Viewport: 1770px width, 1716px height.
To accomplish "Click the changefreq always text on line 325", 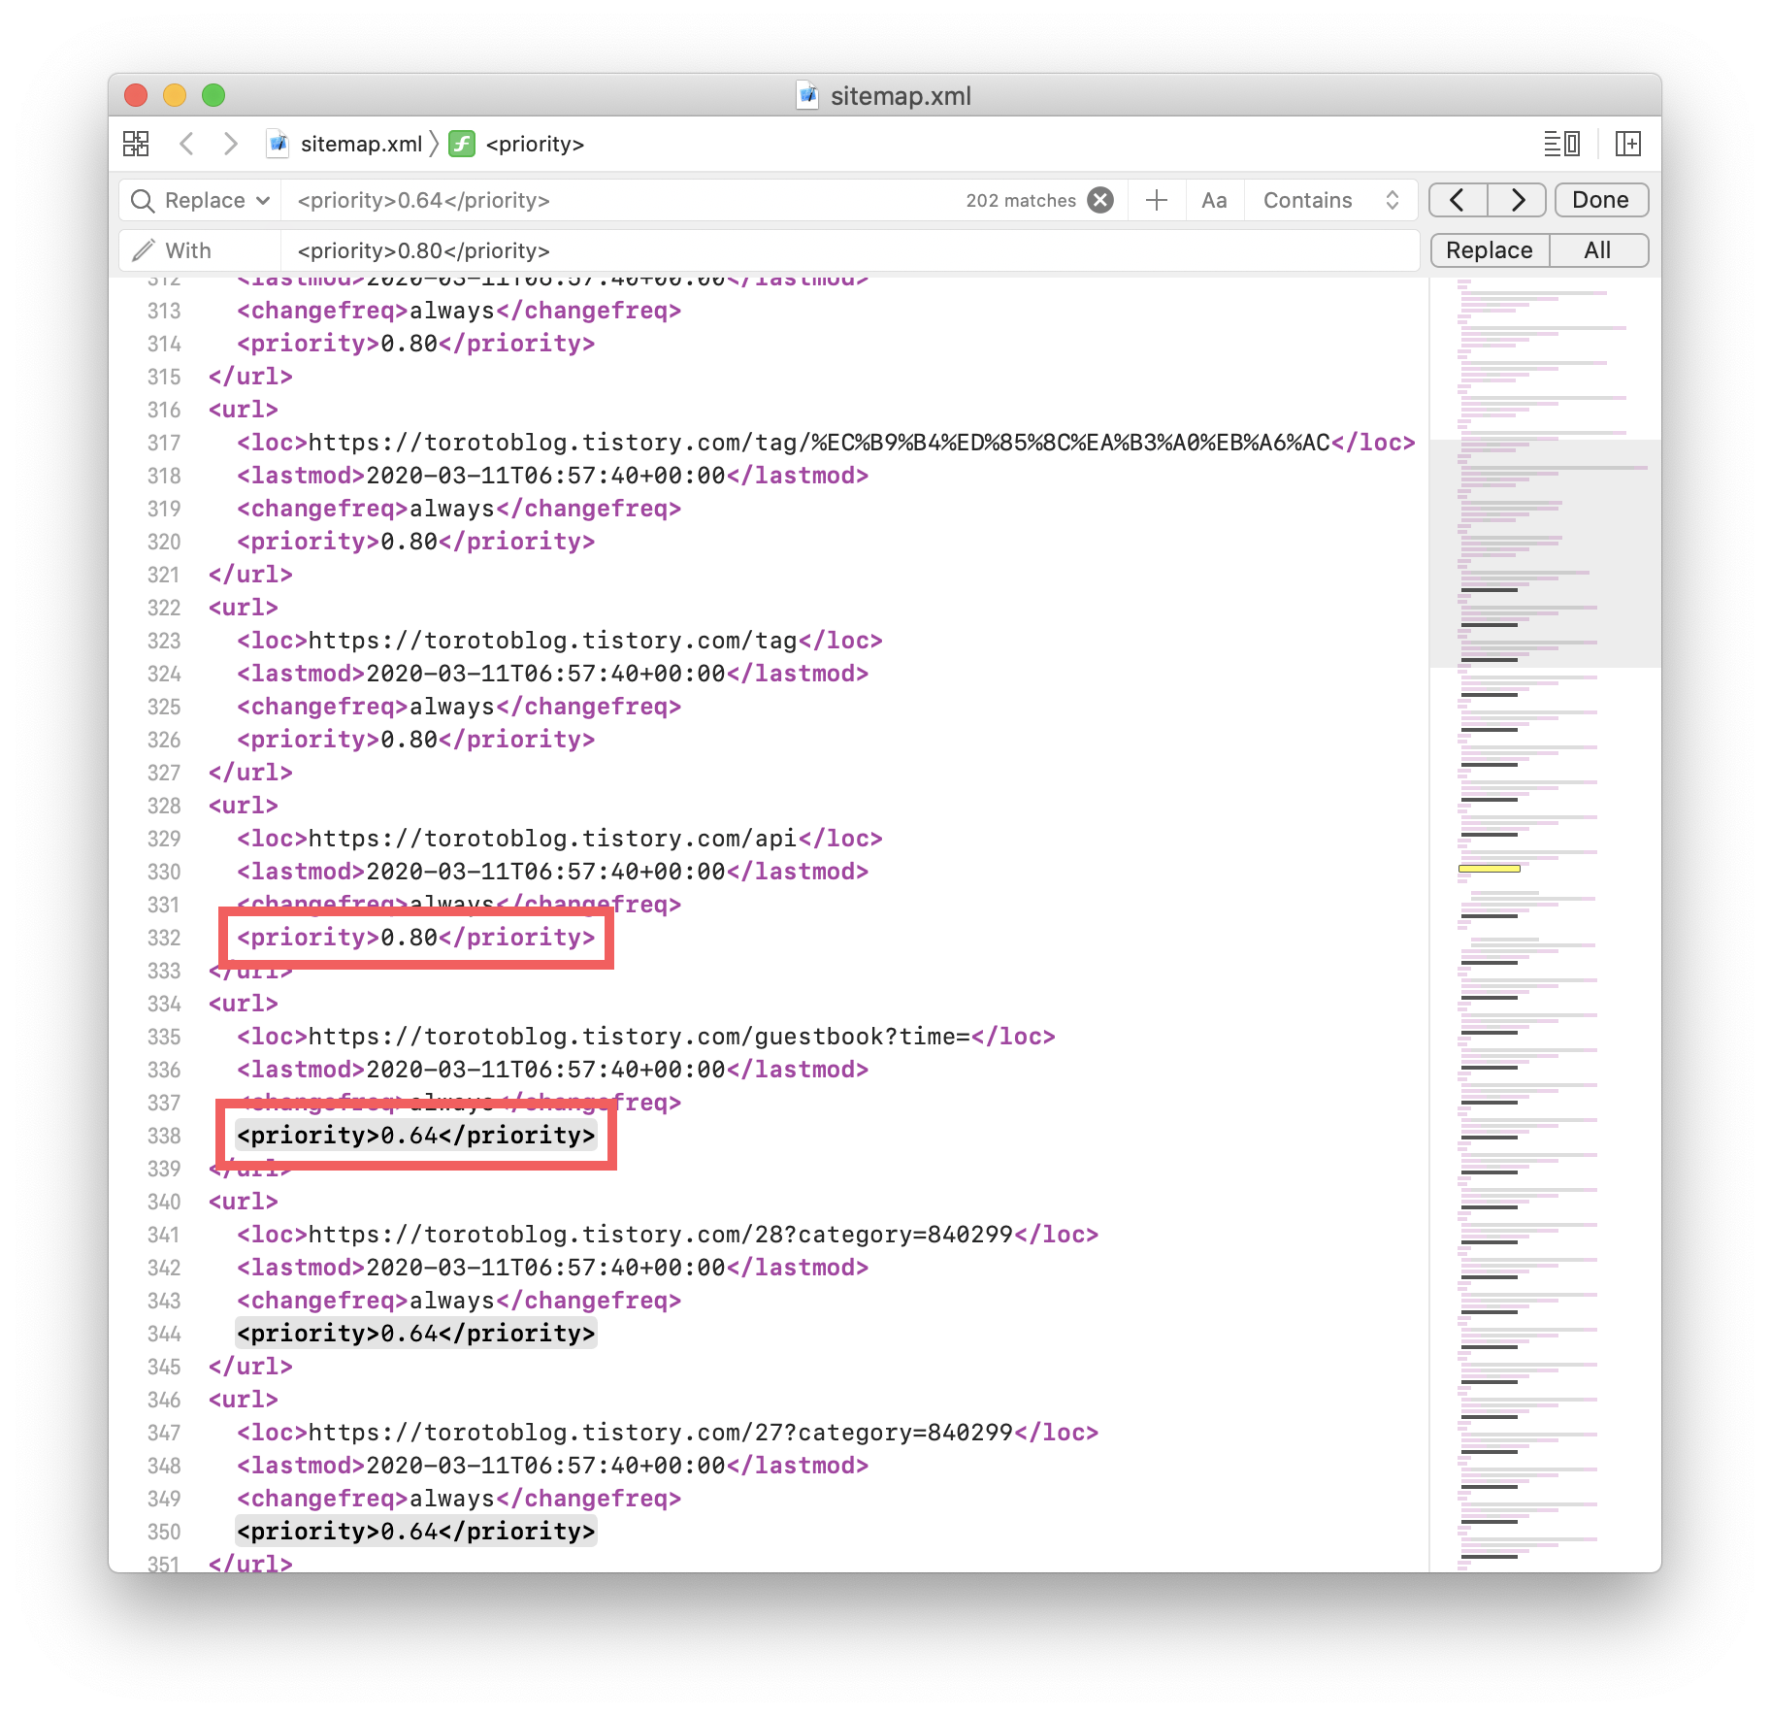I will pyautogui.click(x=452, y=707).
